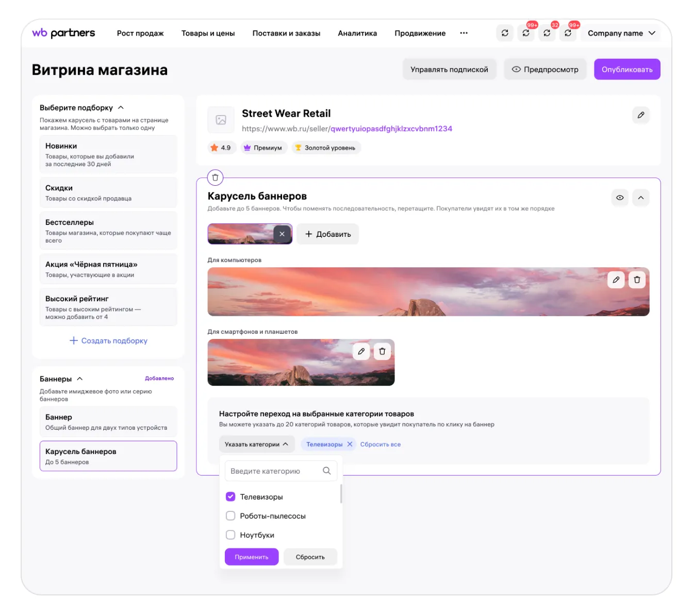Delete the smartphone and tablet banner
This screenshot has height=614, width=693.
382,351
